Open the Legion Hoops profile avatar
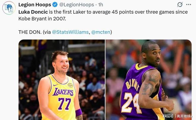This screenshot has width=196, height=120. point(9,8)
